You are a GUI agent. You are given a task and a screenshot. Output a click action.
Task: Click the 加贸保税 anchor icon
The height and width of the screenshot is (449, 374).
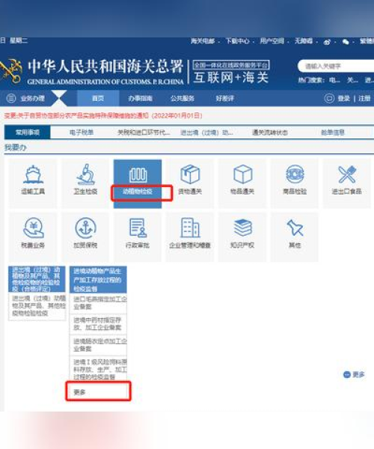click(85, 228)
